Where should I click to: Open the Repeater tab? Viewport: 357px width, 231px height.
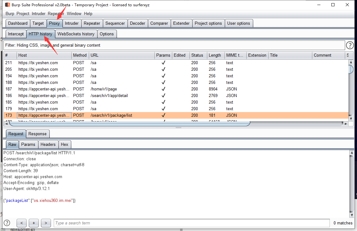click(92, 23)
